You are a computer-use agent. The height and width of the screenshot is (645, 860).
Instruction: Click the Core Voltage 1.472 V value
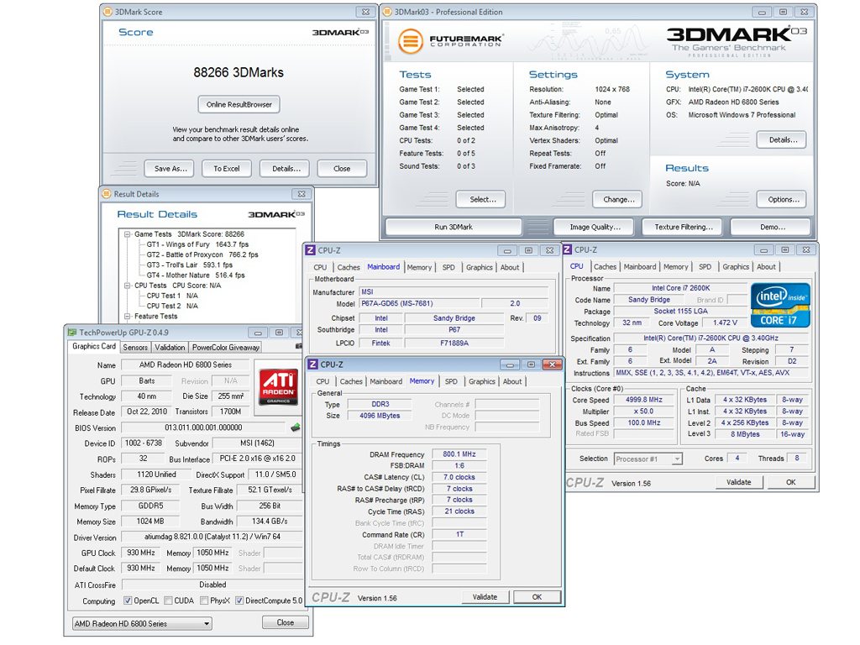pos(725,322)
